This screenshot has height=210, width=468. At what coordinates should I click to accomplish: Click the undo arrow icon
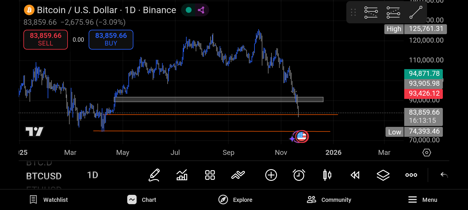point(444,175)
